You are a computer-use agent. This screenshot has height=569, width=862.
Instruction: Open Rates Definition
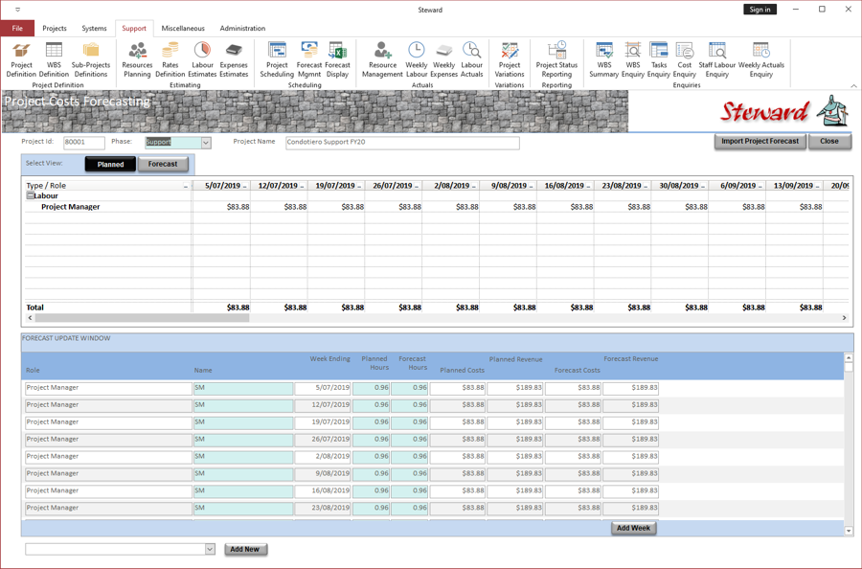pos(170,60)
